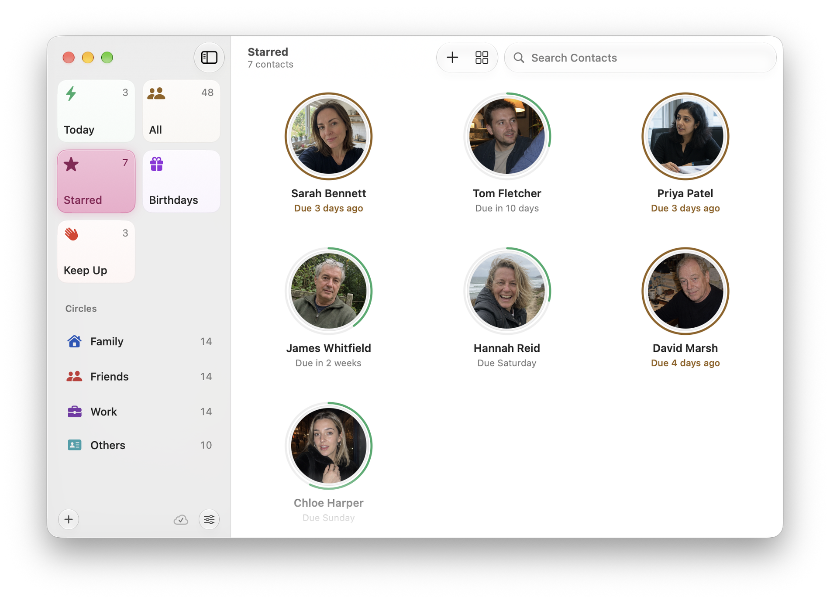Click the contact card icon beside Others
This screenshot has width=830, height=611.
(74, 445)
